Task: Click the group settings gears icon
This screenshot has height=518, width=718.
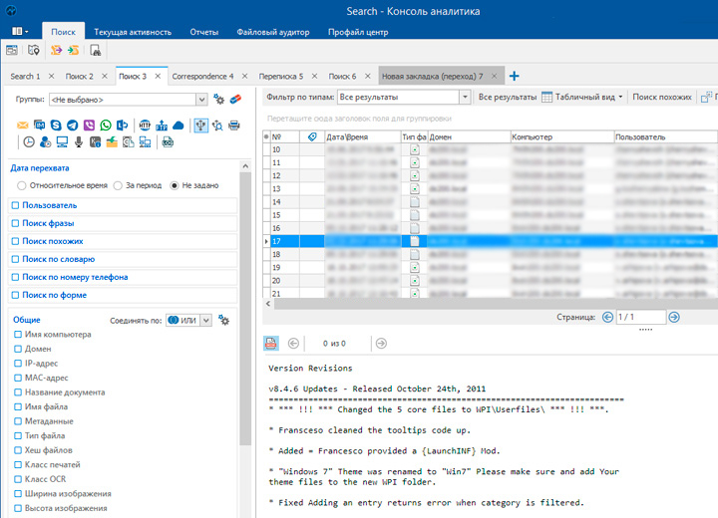Action: (x=218, y=100)
